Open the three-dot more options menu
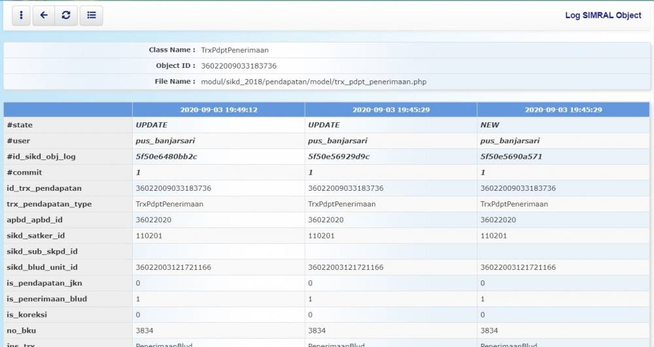 (21, 15)
